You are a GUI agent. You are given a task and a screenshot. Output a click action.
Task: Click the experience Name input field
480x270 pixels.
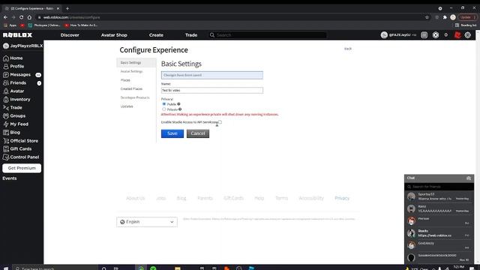pyautogui.click(x=211, y=90)
